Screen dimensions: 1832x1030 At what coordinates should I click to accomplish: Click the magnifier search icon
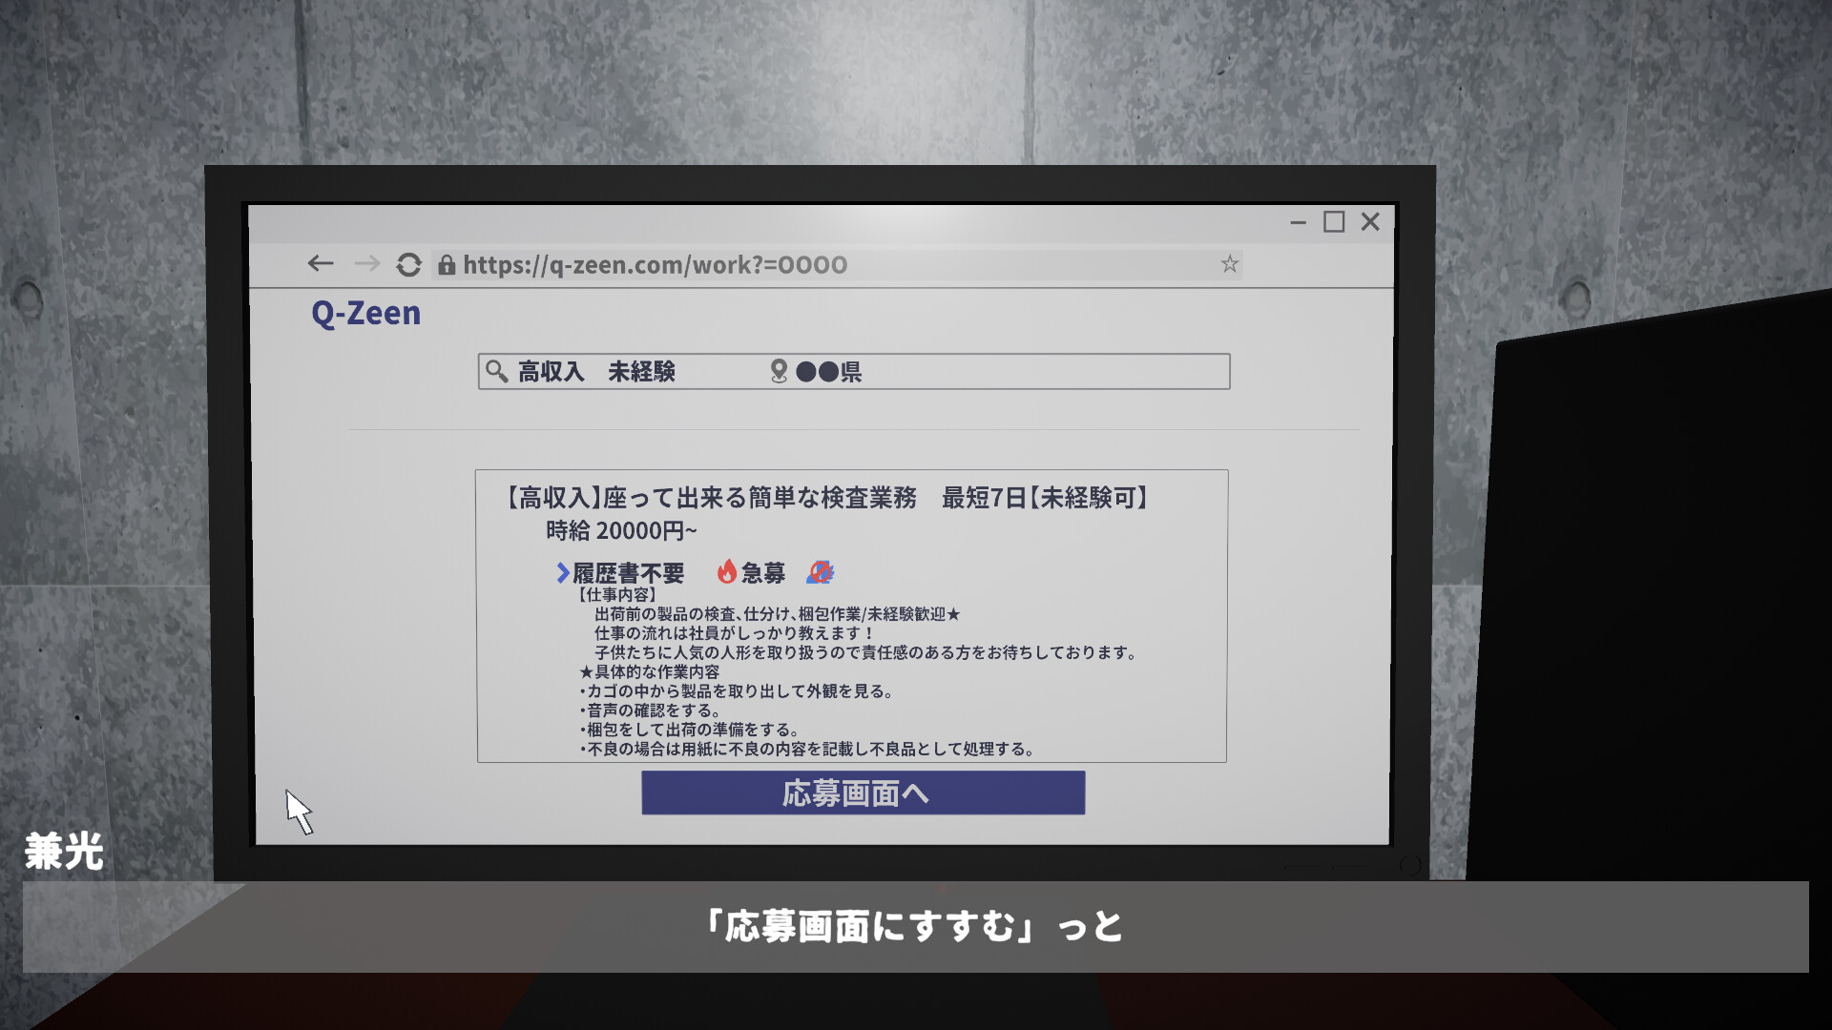pos(497,371)
